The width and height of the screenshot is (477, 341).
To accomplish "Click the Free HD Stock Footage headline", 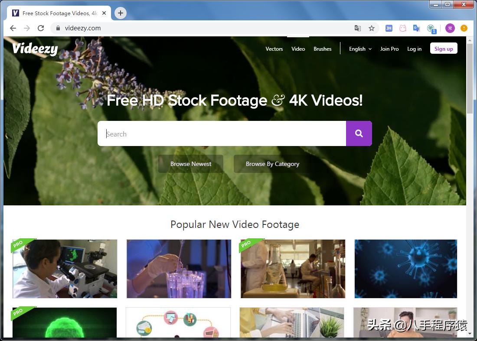I will [235, 100].
